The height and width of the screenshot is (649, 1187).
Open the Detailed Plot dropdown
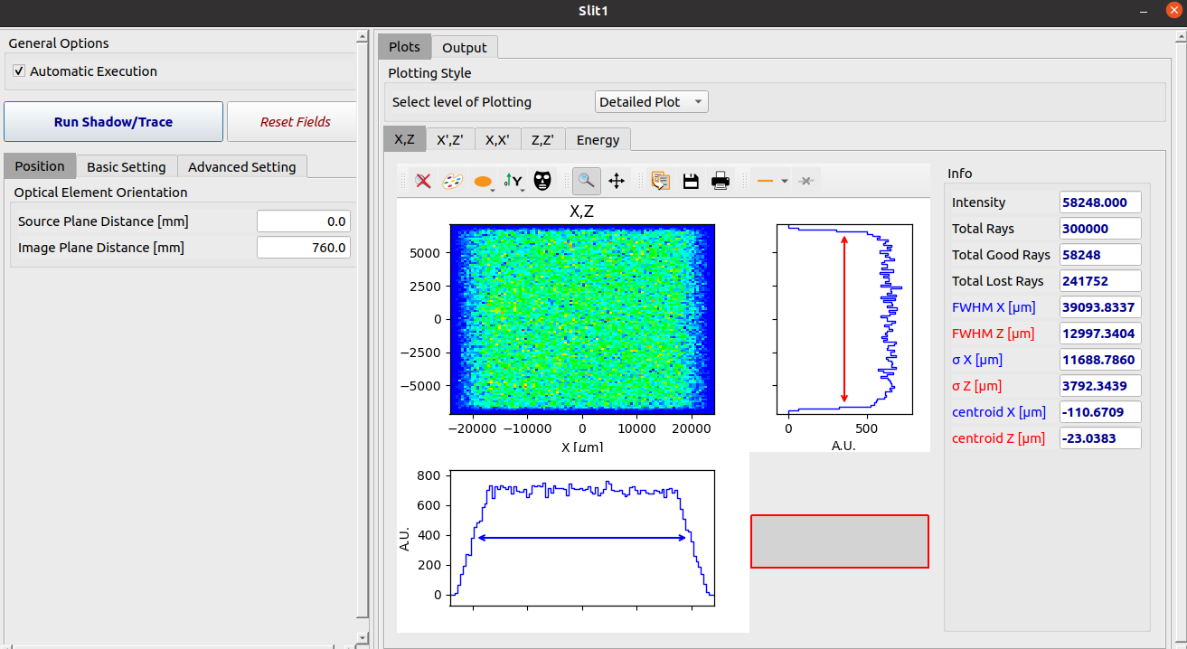[x=651, y=102]
